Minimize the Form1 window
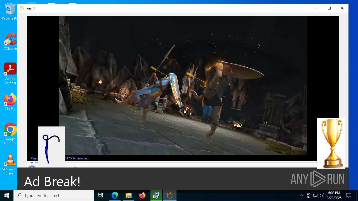This screenshot has width=358, height=201. (317, 8)
